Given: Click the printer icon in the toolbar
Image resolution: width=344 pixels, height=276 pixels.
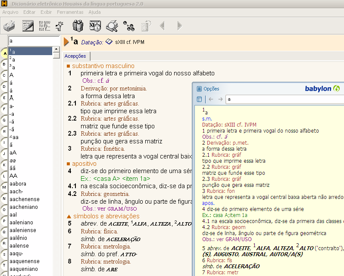Looking at the screenshot, I should (9, 26).
